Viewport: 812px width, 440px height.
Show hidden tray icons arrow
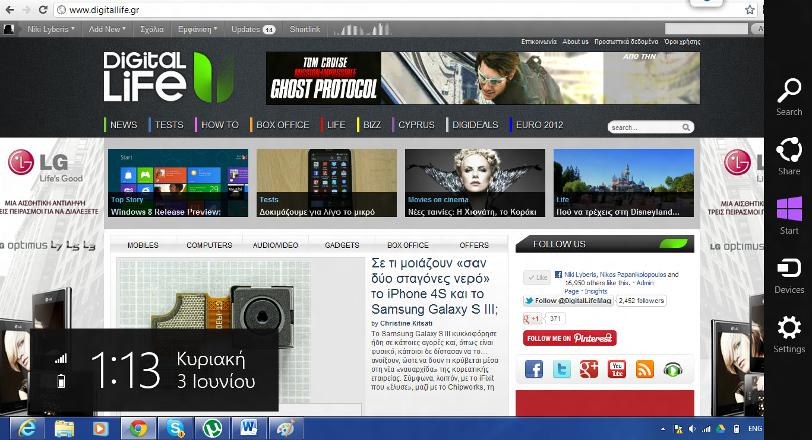(x=663, y=429)
